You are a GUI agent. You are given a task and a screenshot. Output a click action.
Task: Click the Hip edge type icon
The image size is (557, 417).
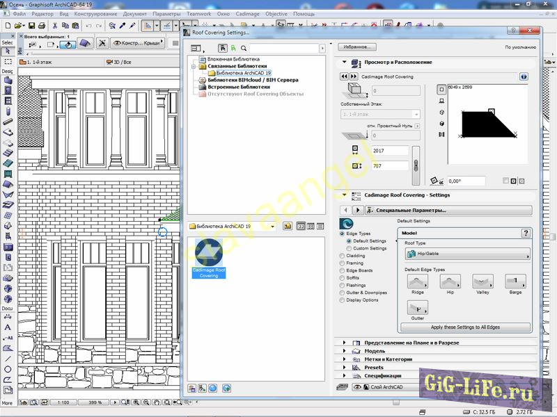pos(450,281)
